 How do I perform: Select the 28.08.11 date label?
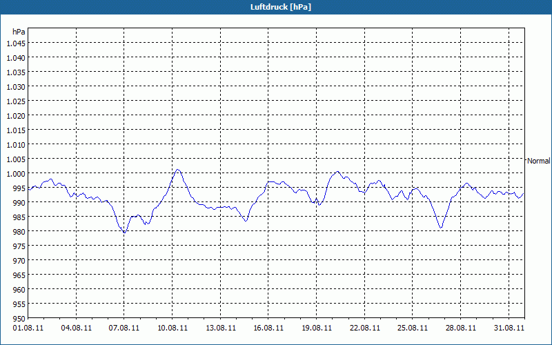pyautogui.click(x=460, y=328)
